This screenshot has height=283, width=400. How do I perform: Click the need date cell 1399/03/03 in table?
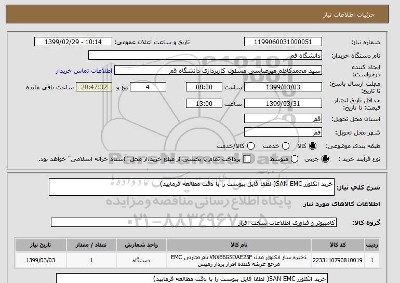coord(41,260)
